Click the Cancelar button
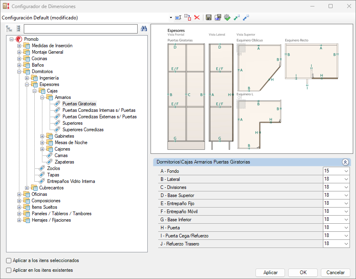This screenshot has width=356, height=279. coord(335,273)
